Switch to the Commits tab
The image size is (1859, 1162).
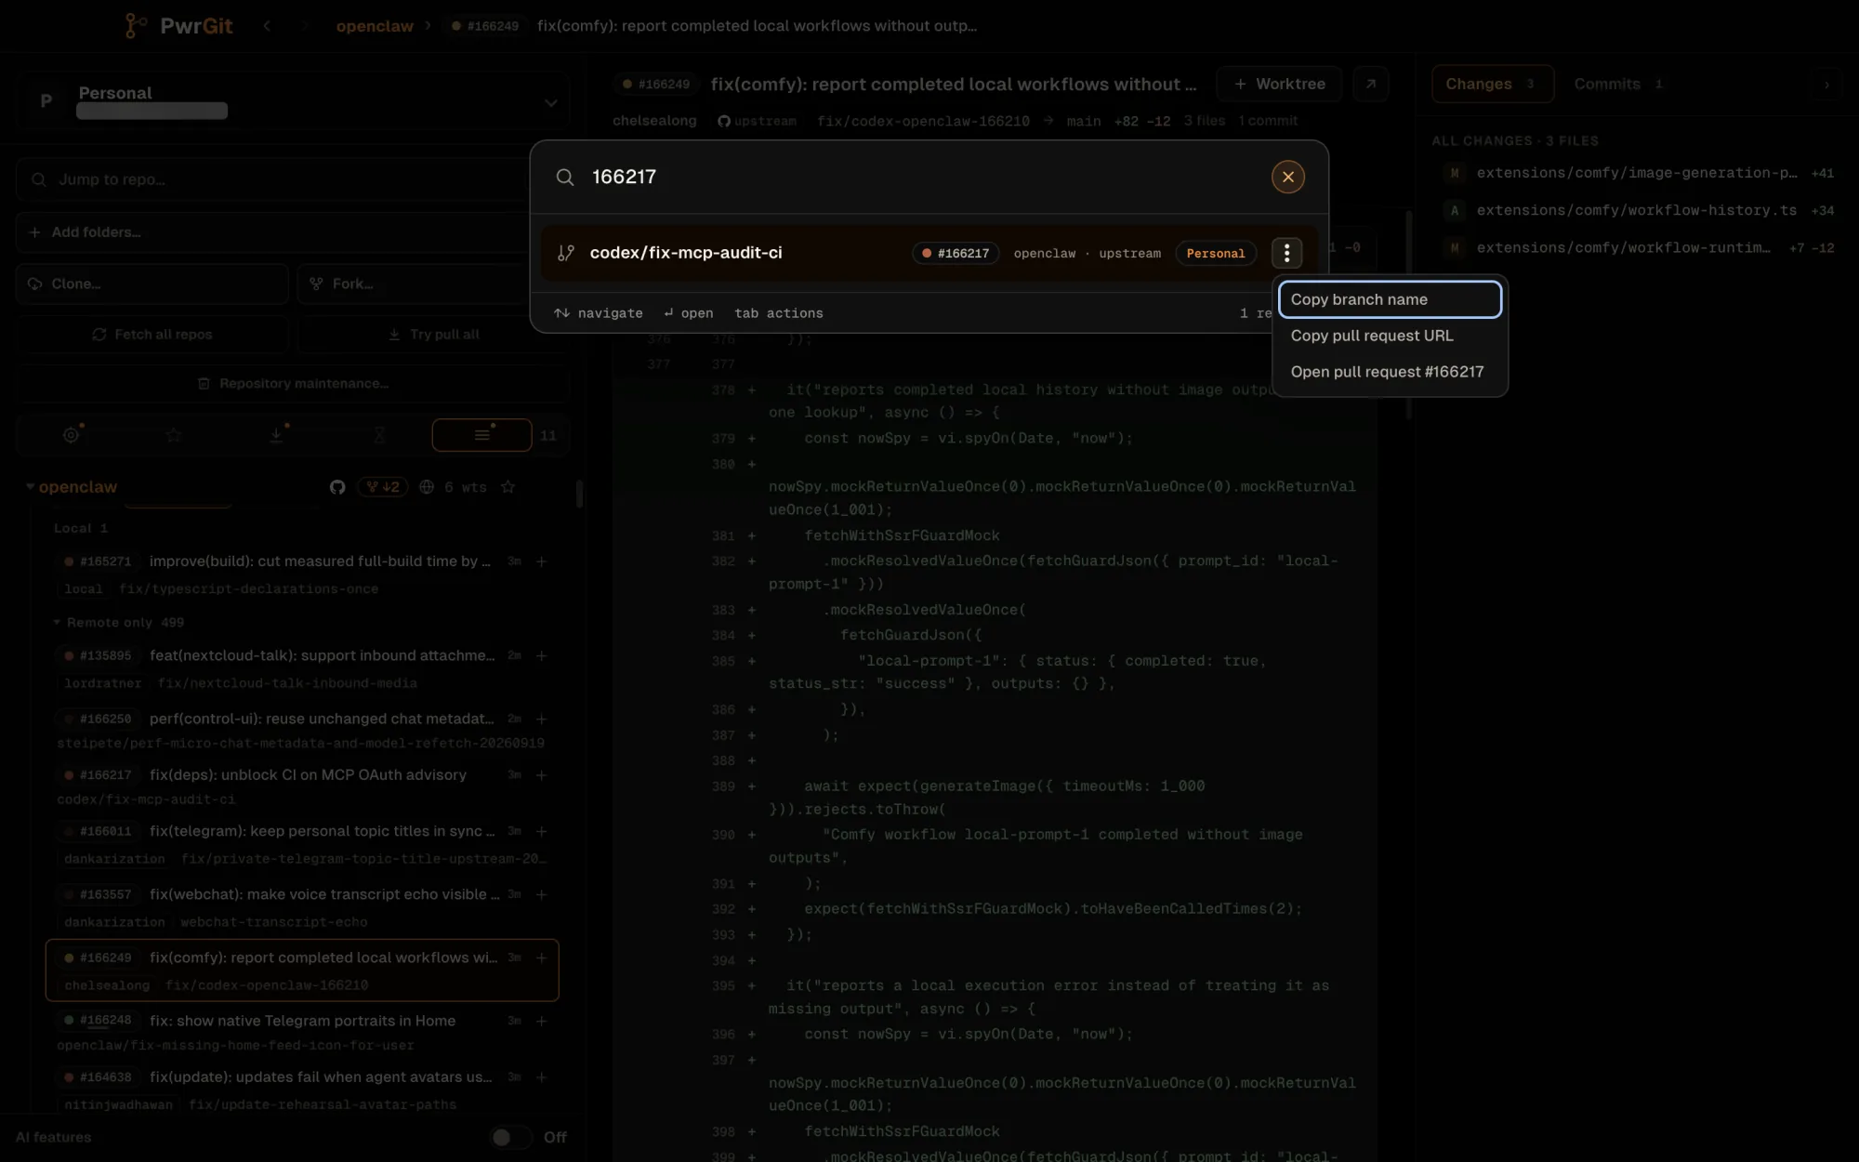click(1617, 84)
